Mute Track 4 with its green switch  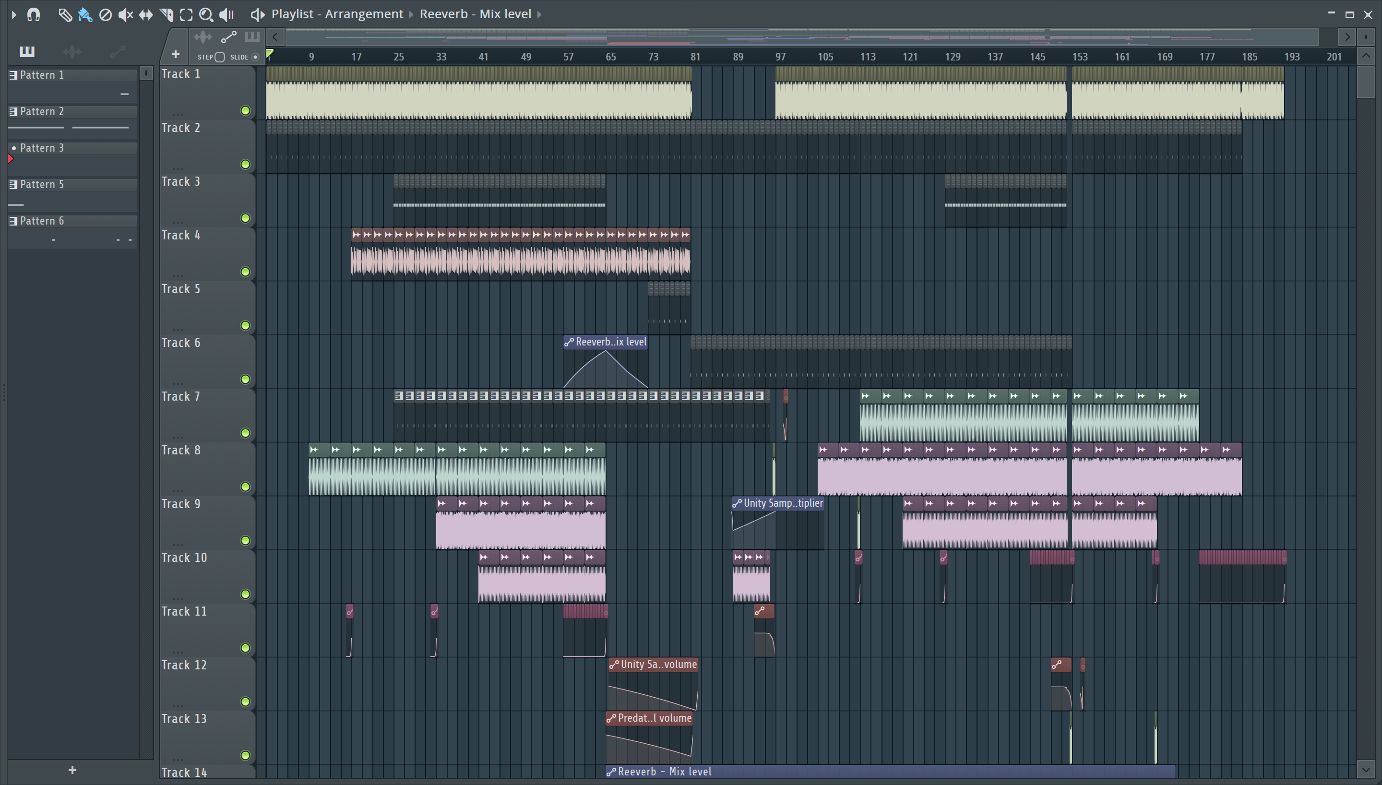(245, 272)
